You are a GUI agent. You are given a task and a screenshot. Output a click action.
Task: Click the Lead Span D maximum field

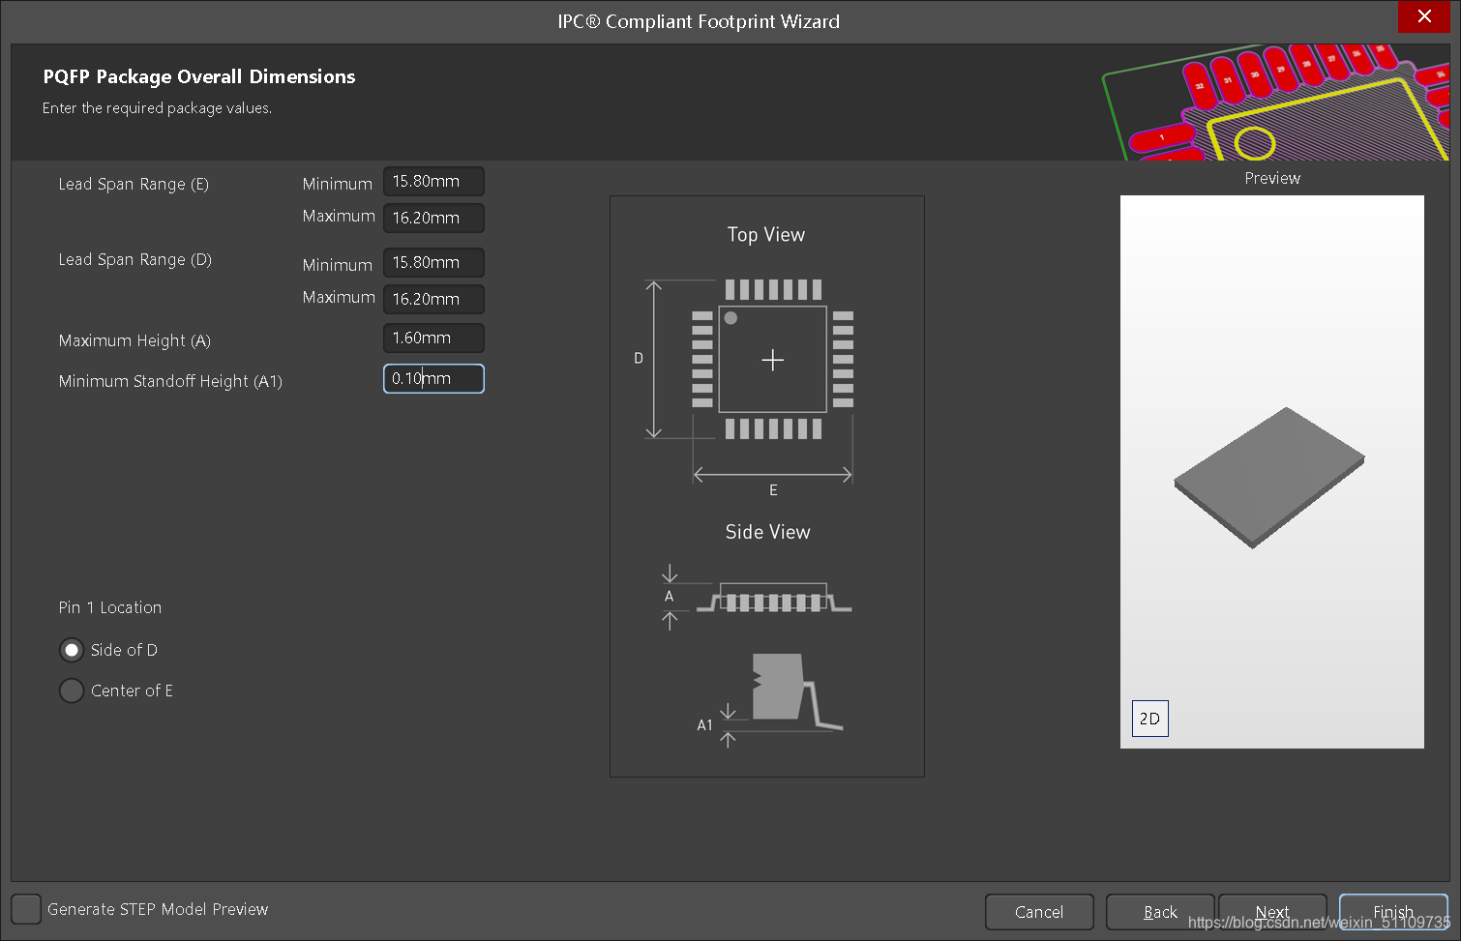[433, 299]
